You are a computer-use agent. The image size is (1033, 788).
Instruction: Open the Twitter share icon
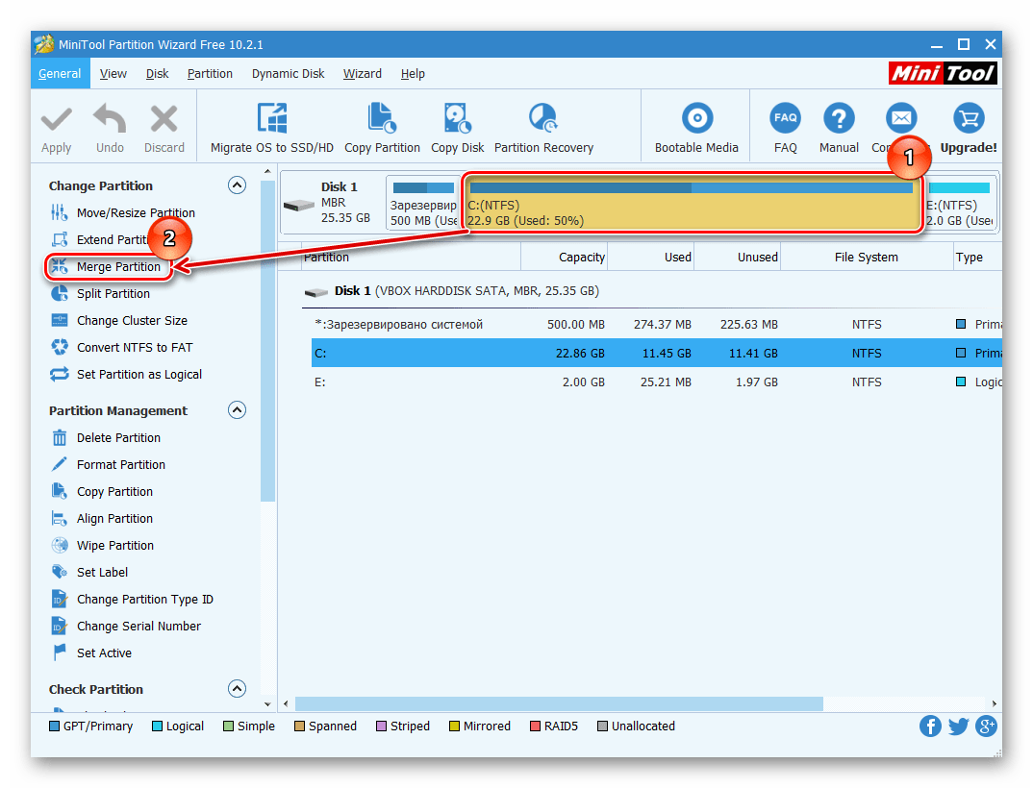pyautogui.click(x=958, y=726)
